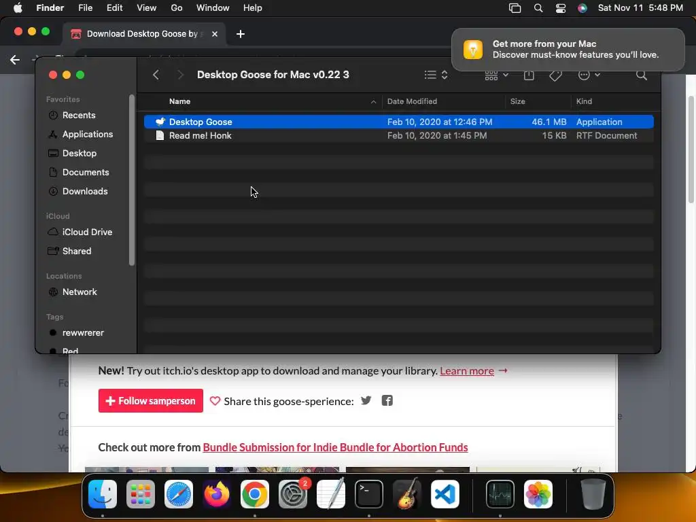696x522 pixels.
Task: Open Spotlight search in menu bar
Action: point(538,8)
